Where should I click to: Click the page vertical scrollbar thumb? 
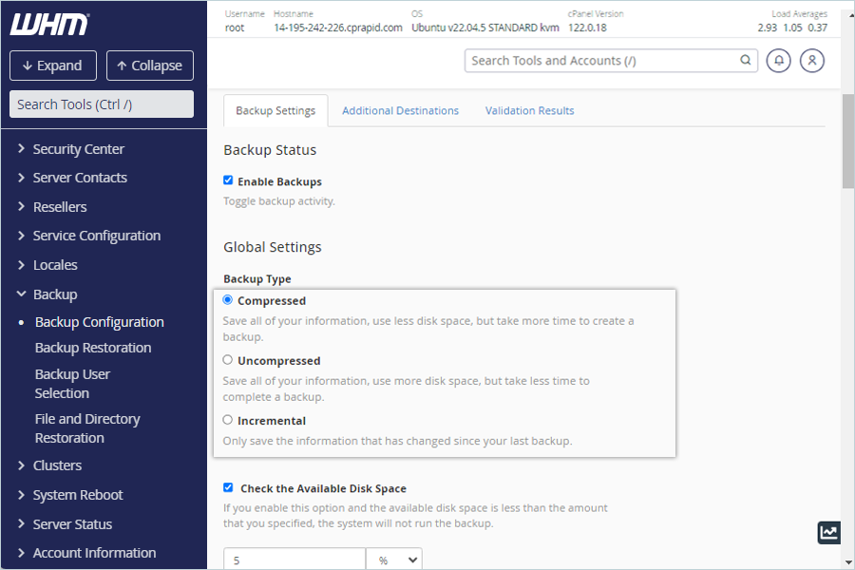click(848, 141)
